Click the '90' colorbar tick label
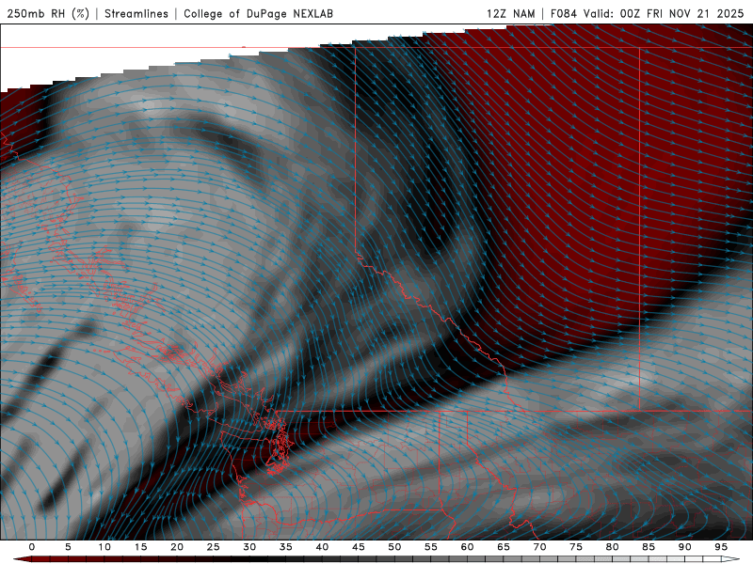This screenshot has height=564, width=753. 684,547
